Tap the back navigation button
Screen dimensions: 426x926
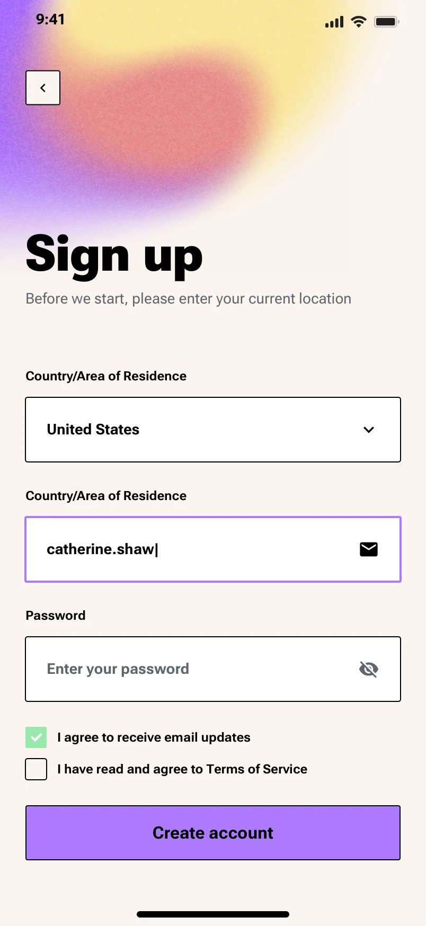point(43,88)
